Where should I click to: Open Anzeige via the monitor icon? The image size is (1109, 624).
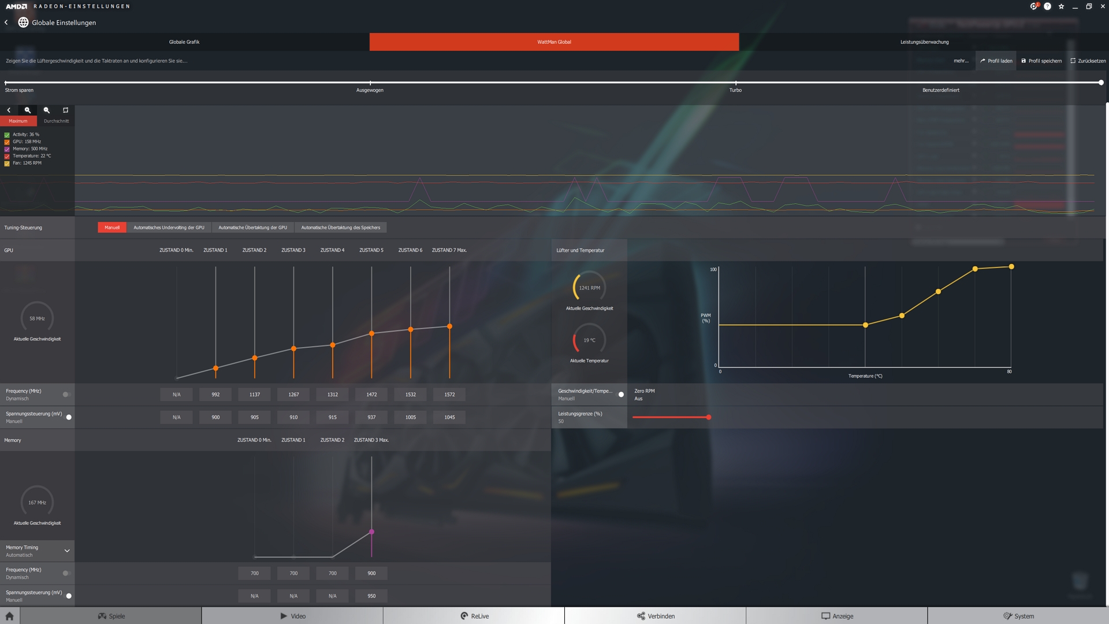point(826,616)
